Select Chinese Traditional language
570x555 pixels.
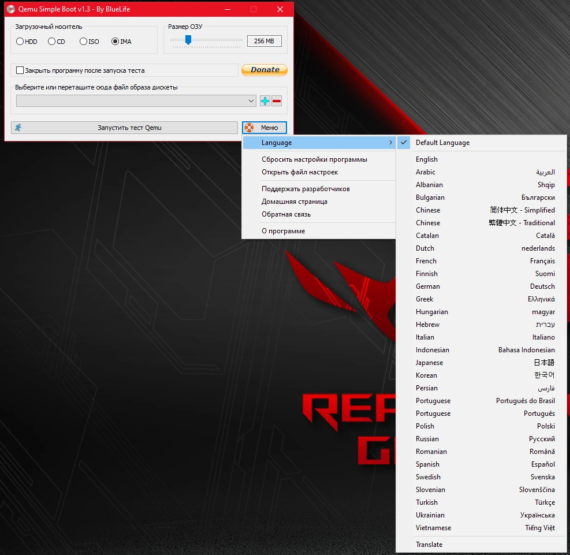(481, 223)
